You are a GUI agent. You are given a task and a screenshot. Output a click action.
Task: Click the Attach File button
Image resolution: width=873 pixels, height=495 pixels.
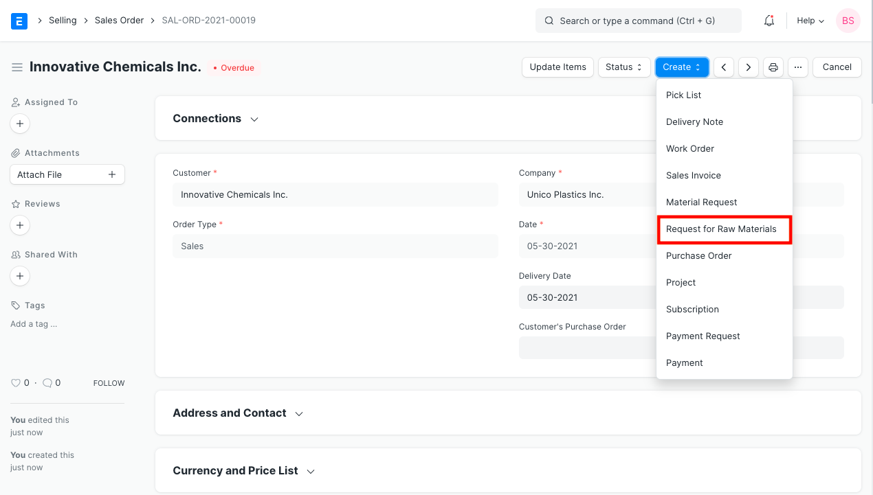pos(67,175)
